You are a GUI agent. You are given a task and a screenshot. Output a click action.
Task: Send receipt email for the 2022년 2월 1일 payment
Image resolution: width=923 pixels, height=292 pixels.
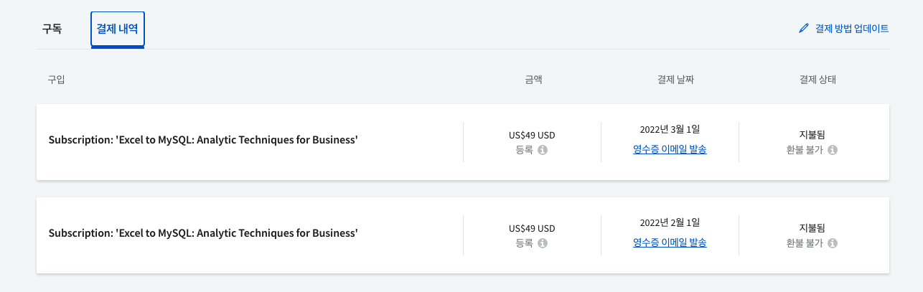click(x=670, y=242)
